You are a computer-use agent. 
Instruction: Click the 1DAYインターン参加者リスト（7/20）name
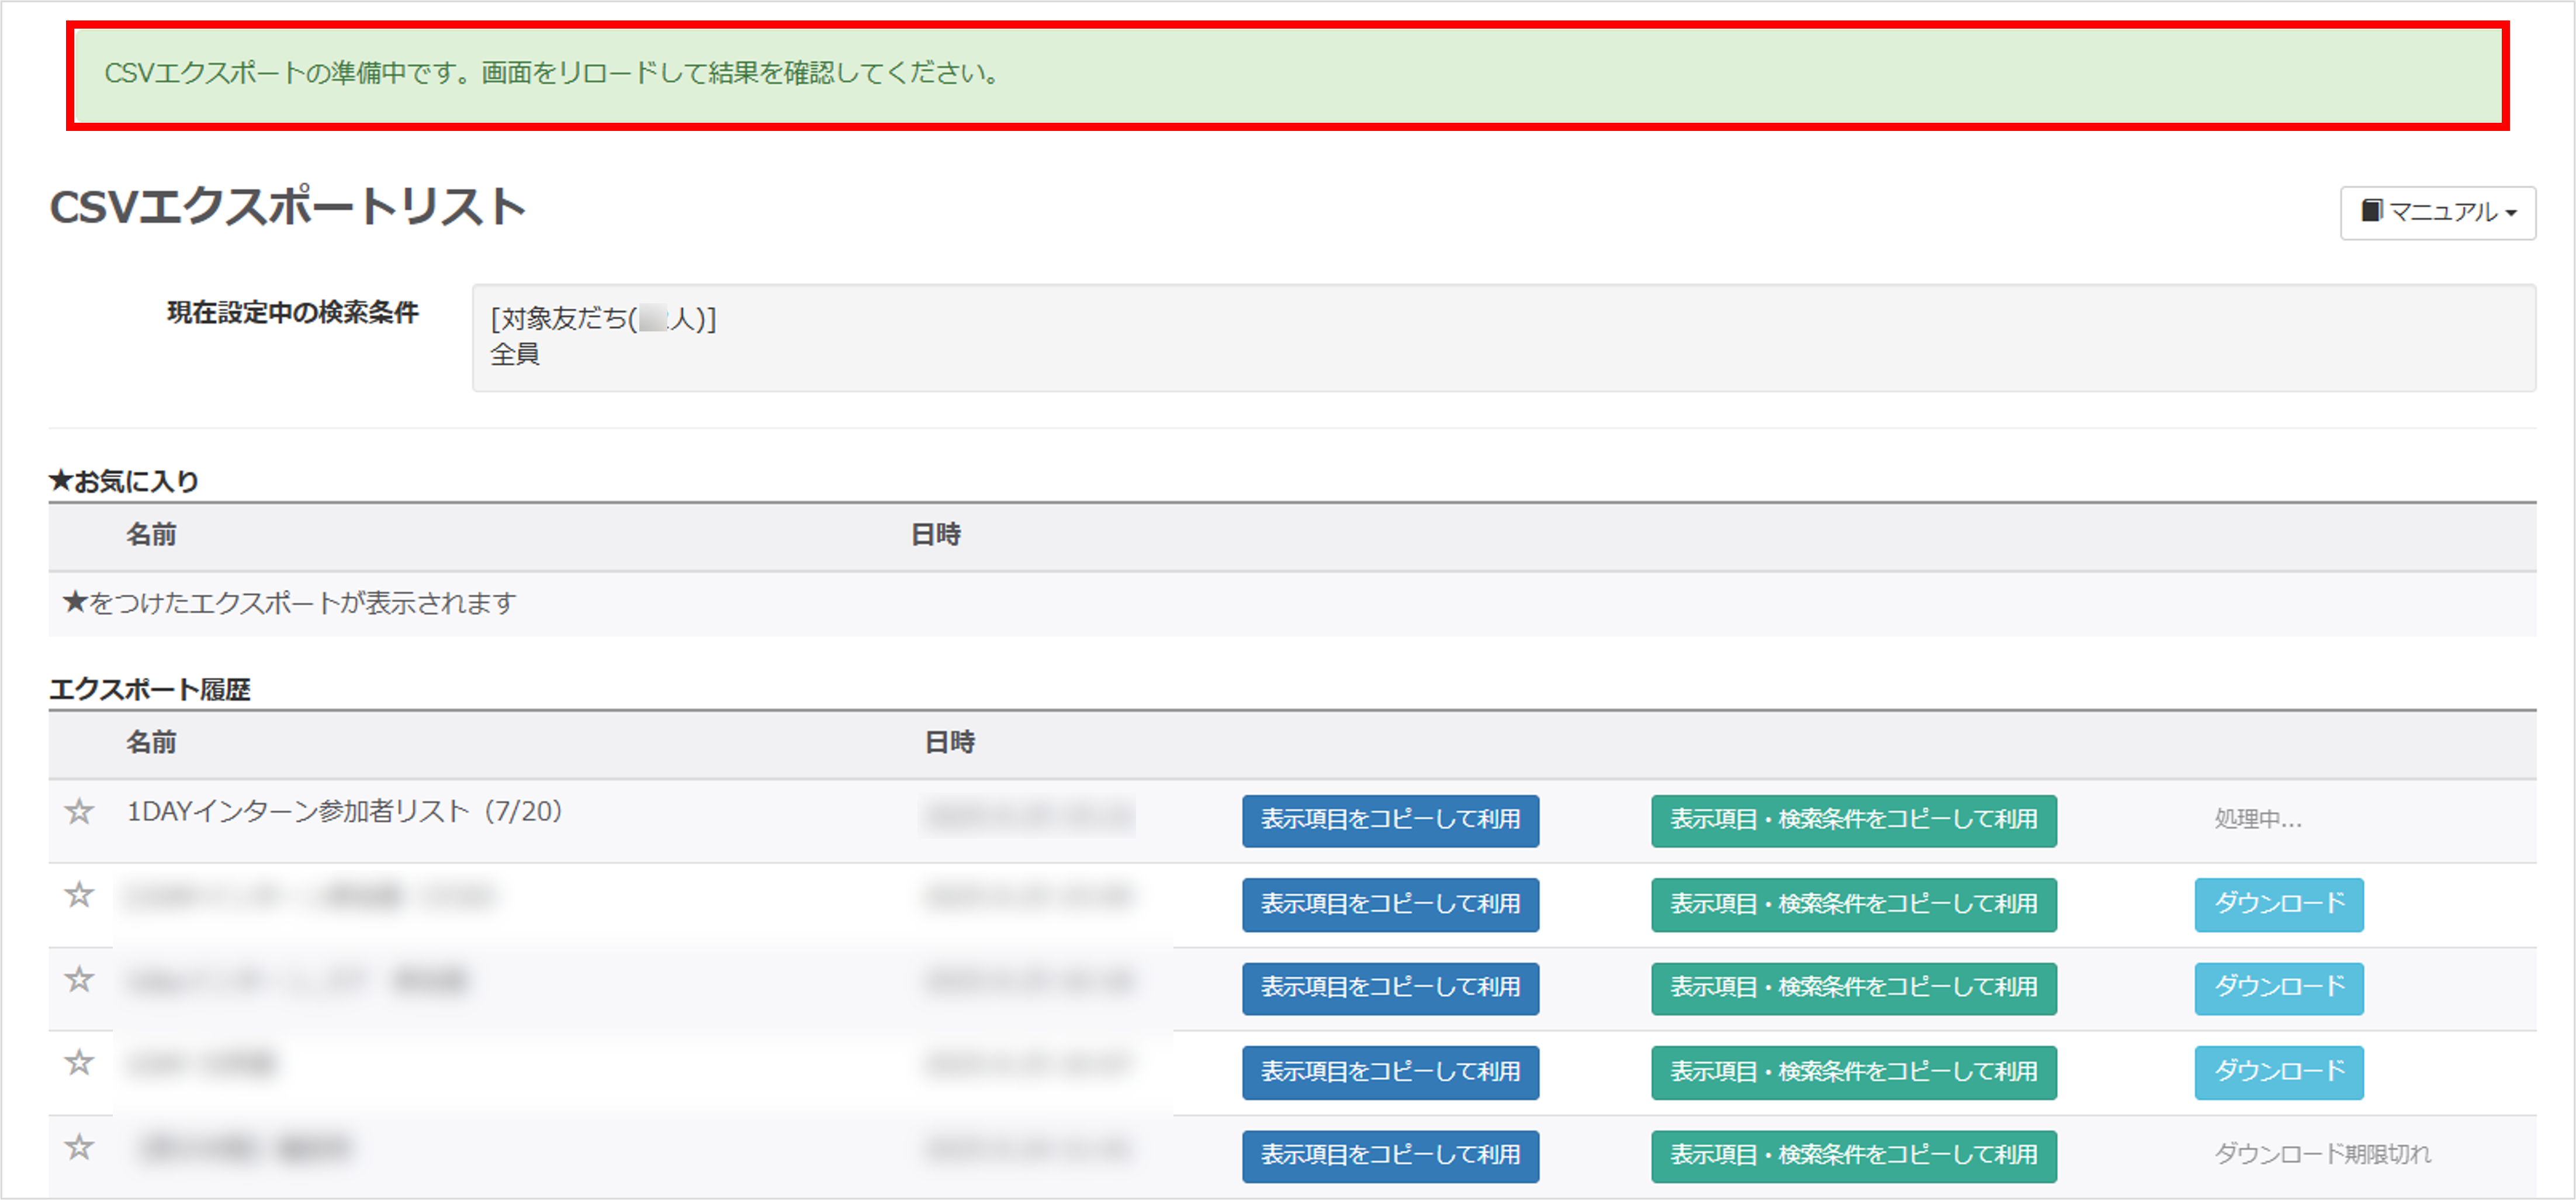pos(345,811)
